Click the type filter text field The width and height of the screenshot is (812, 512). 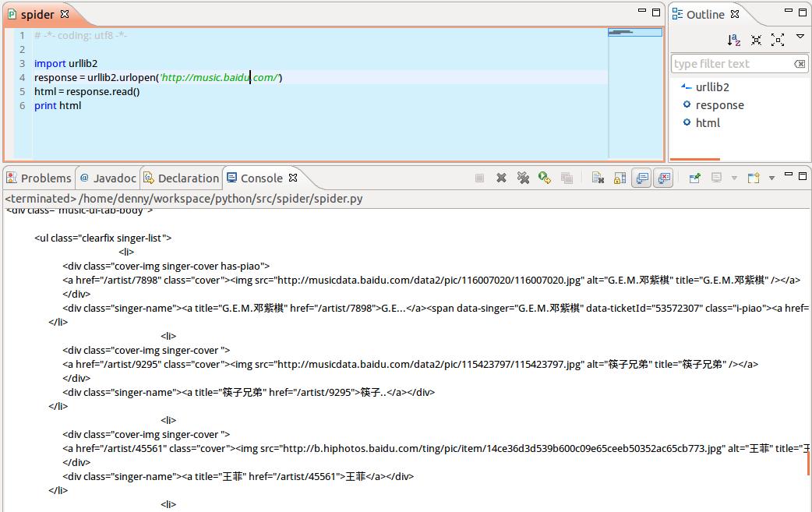click(x=731, y=64)
